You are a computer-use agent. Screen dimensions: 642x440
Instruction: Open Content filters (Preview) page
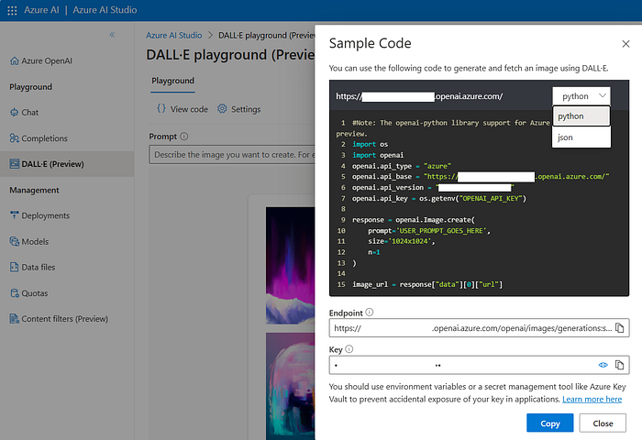click(x=64, y=319)
